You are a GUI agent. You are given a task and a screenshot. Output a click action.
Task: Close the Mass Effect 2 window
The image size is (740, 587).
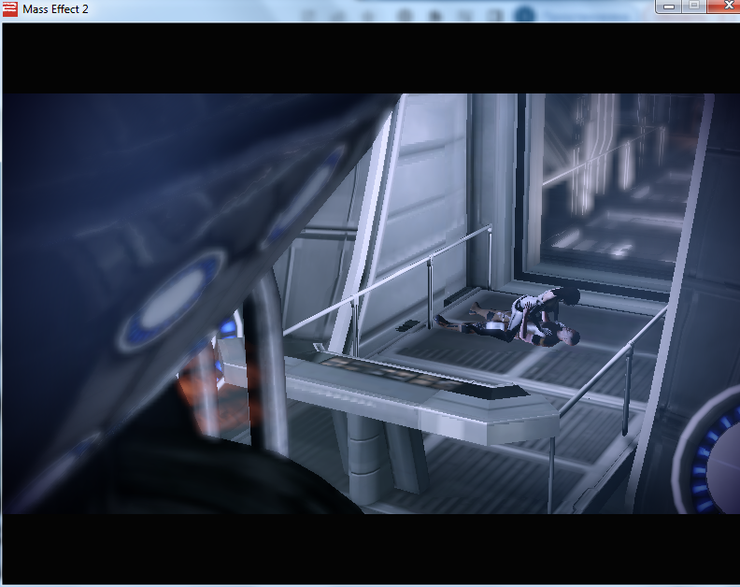(721, 6)
